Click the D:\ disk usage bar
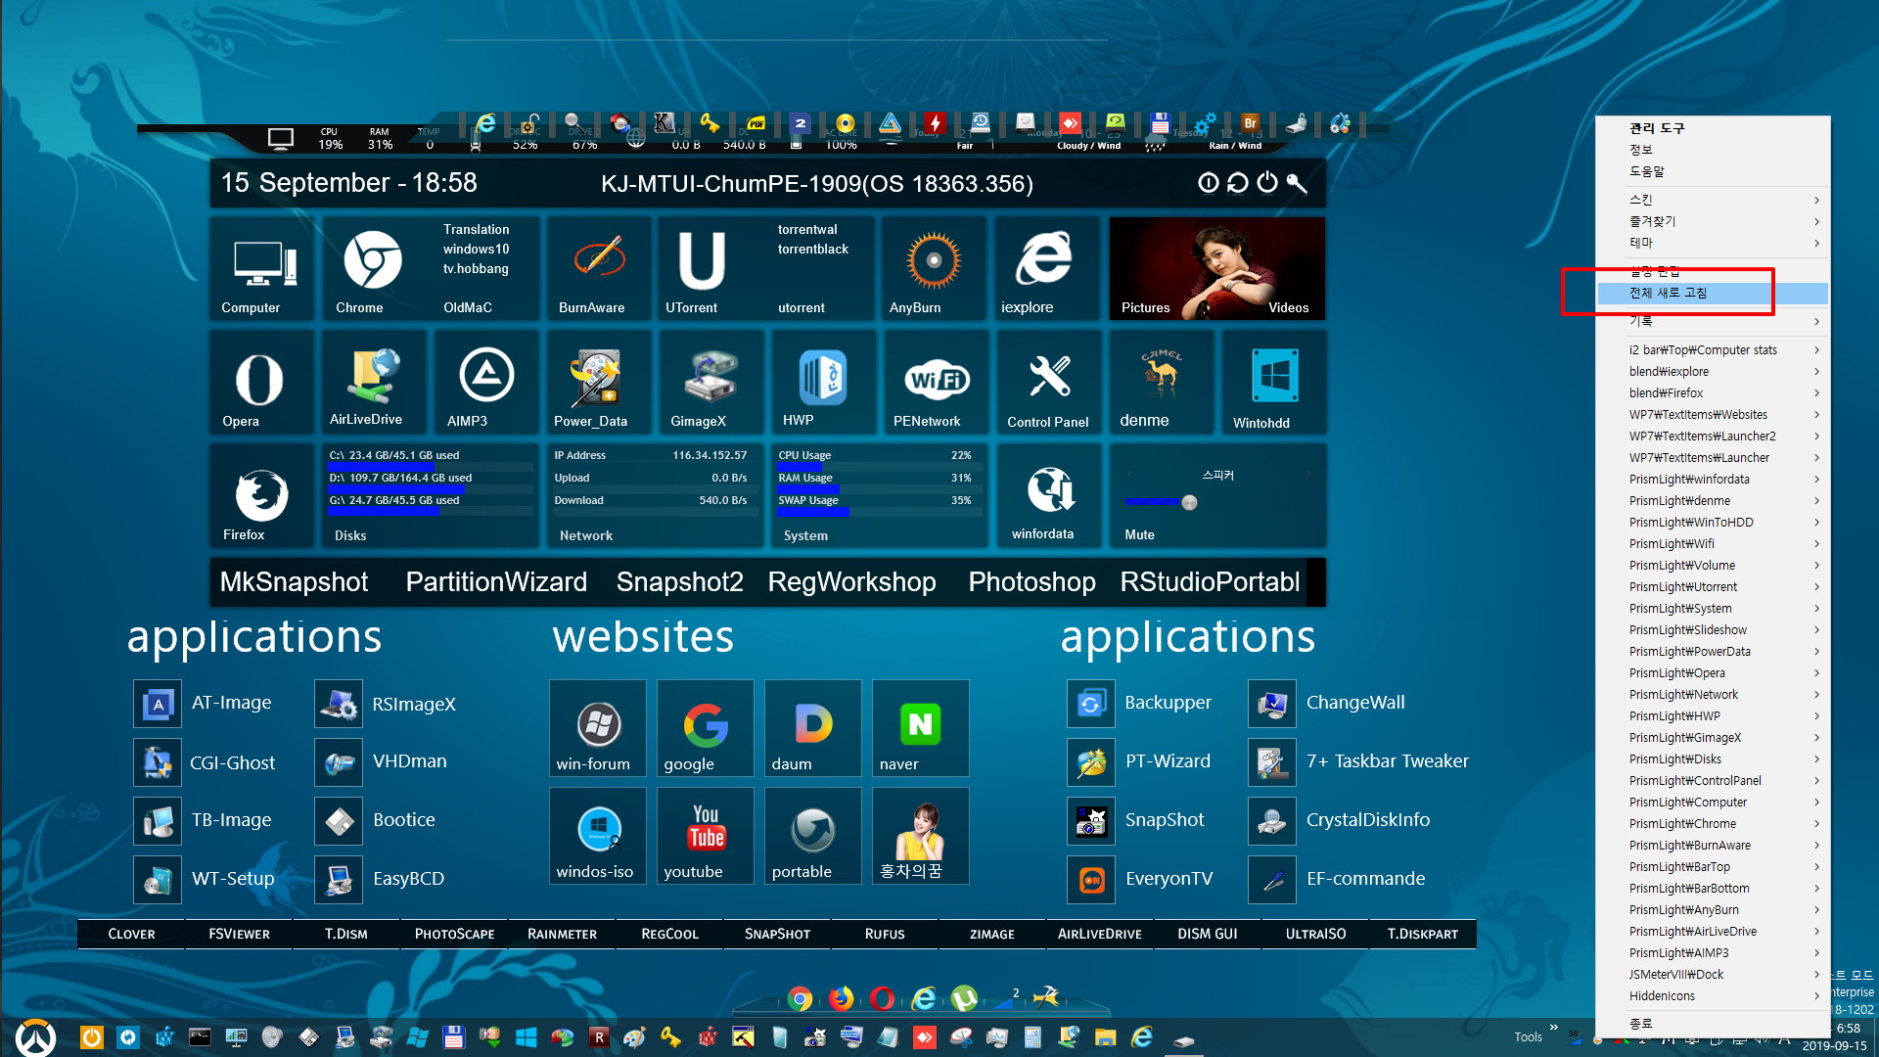This screenshot has height=1057, width=1879. tap(431, 488)
